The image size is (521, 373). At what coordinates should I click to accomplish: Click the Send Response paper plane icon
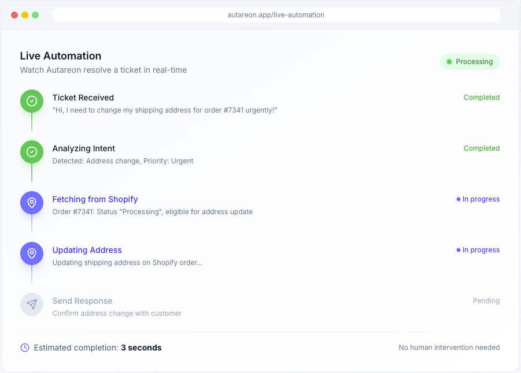tap(32, 304)
